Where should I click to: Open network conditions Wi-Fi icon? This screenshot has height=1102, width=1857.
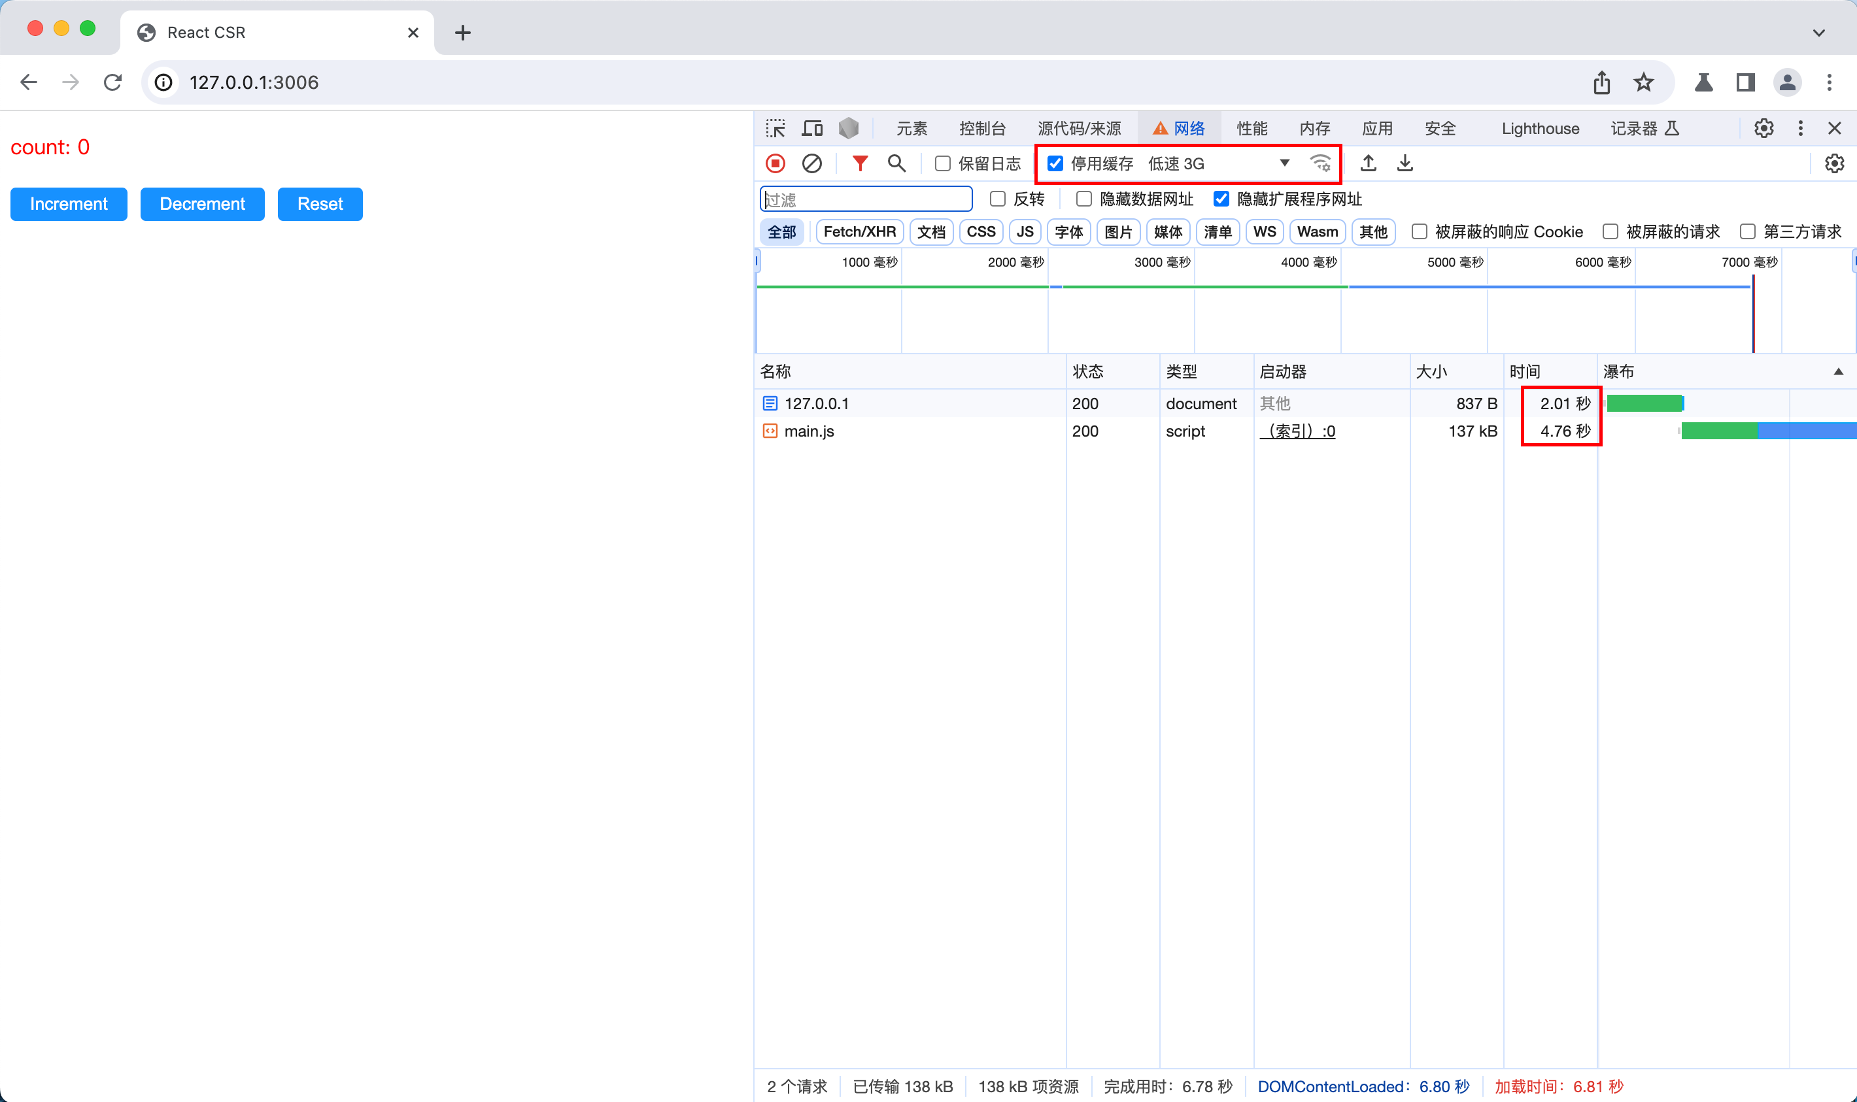[x=1320, y=163]
